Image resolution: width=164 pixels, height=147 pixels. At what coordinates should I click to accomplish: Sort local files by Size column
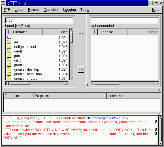[x=55, y=32]
